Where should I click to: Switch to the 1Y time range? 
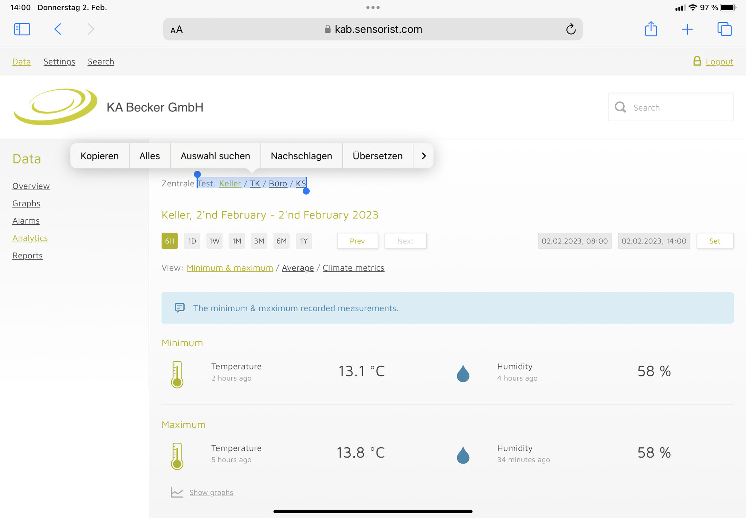pyautogui.click(x=304, y=241)
